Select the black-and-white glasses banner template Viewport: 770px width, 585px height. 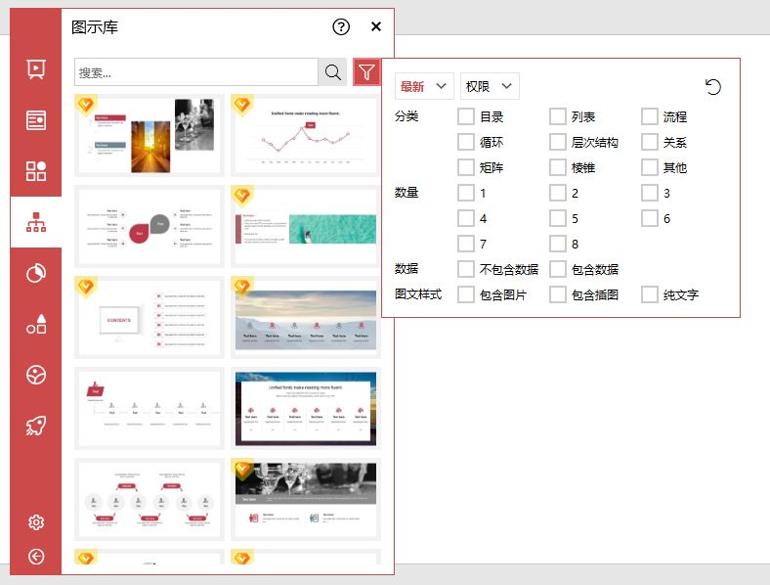pyautogui.click(x=306, y=500)
